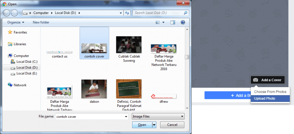294x134 pixels.
Task: Open the view options dropdown arrow
Action: [x=163, y=22]
